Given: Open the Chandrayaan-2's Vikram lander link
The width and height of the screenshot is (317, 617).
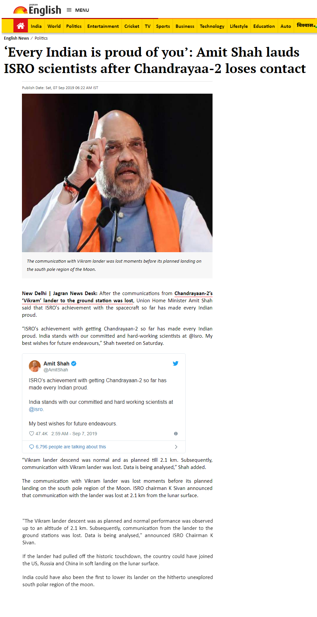Looking at the screenshot, I should 117,297.
